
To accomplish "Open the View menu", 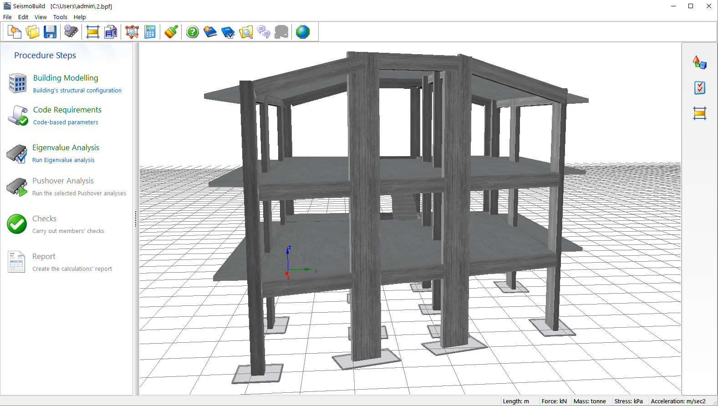I will click(41, 17).
